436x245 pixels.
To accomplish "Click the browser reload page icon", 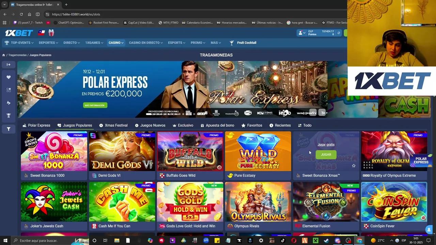I will [x=21, y=14].
